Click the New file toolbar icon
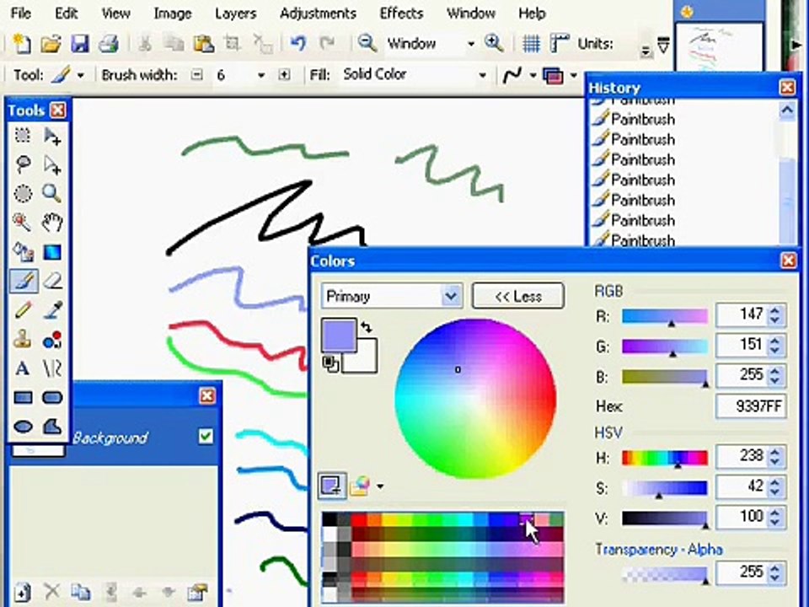Screen dimensions: 809x607 coord(21,44)
